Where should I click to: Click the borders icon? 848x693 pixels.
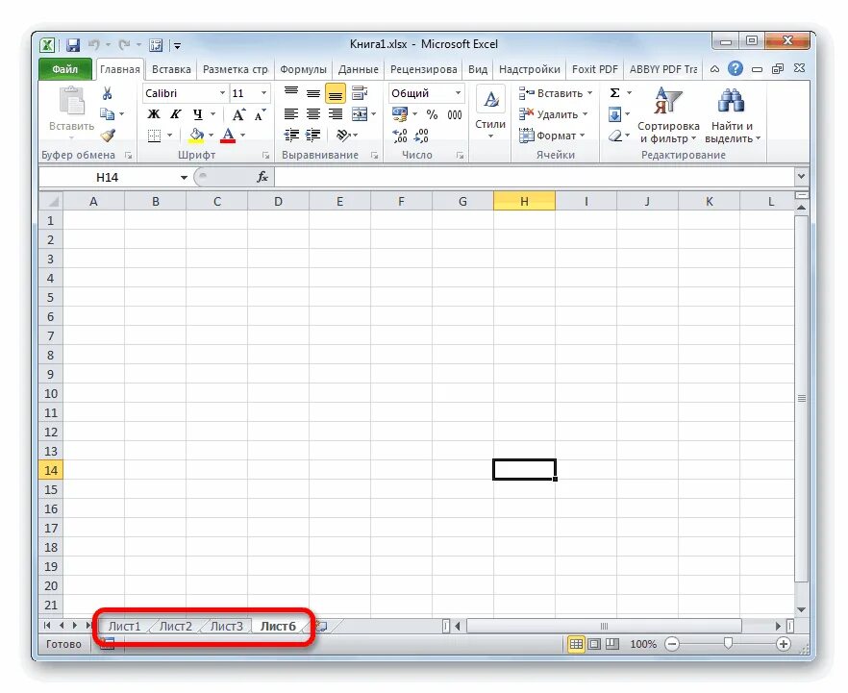point(154,136)
